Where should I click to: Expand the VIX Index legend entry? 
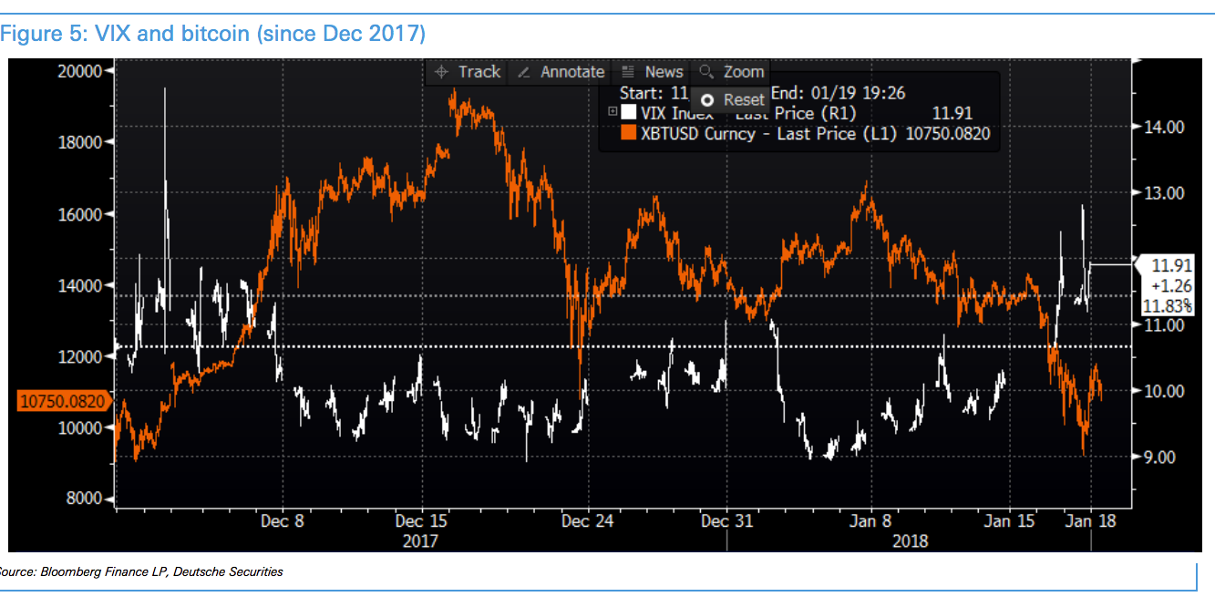coord(613,112)
